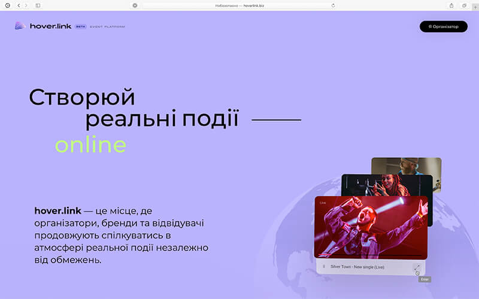Focus the address bar showing hoverlink.biz

coord(239,5)
